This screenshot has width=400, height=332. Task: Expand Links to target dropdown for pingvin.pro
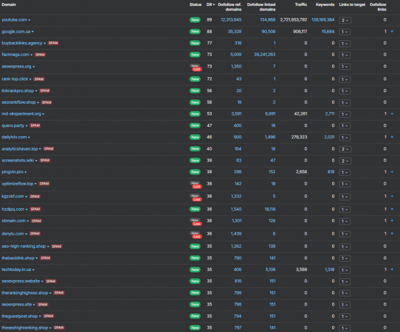coord(344,172)
